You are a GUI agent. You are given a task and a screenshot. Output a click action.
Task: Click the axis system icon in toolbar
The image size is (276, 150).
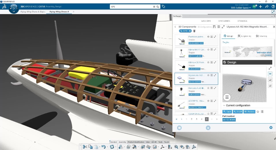pyautogui.click(x=162, y=147)
